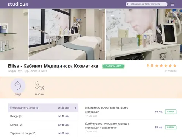This screenshot has width=182, height=137.
Task: Open the hamburger menu
Action: click(x=173, y=4)
